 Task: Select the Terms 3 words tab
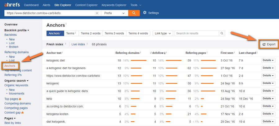(x=114, y=33)
